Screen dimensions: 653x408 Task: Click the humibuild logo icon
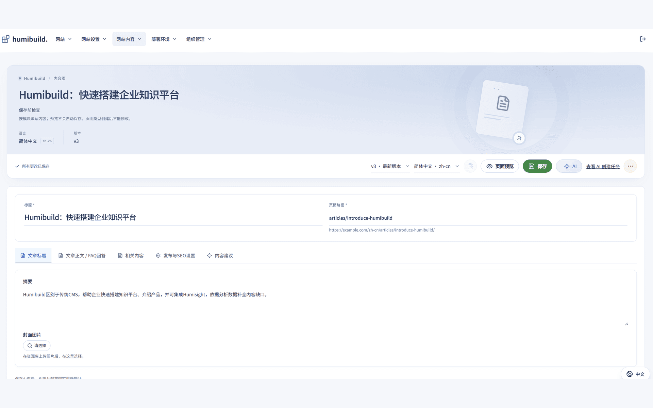point(5,39)
